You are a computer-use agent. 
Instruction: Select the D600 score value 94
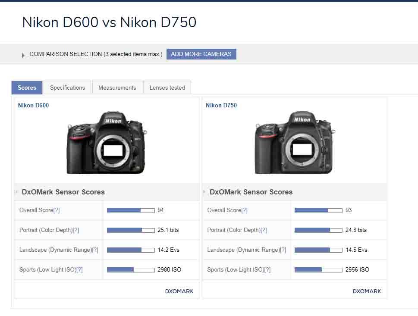pos(161,210)
